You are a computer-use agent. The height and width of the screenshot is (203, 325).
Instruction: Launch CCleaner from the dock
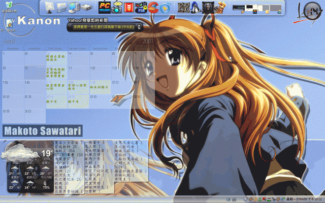[x=153, y=8]
